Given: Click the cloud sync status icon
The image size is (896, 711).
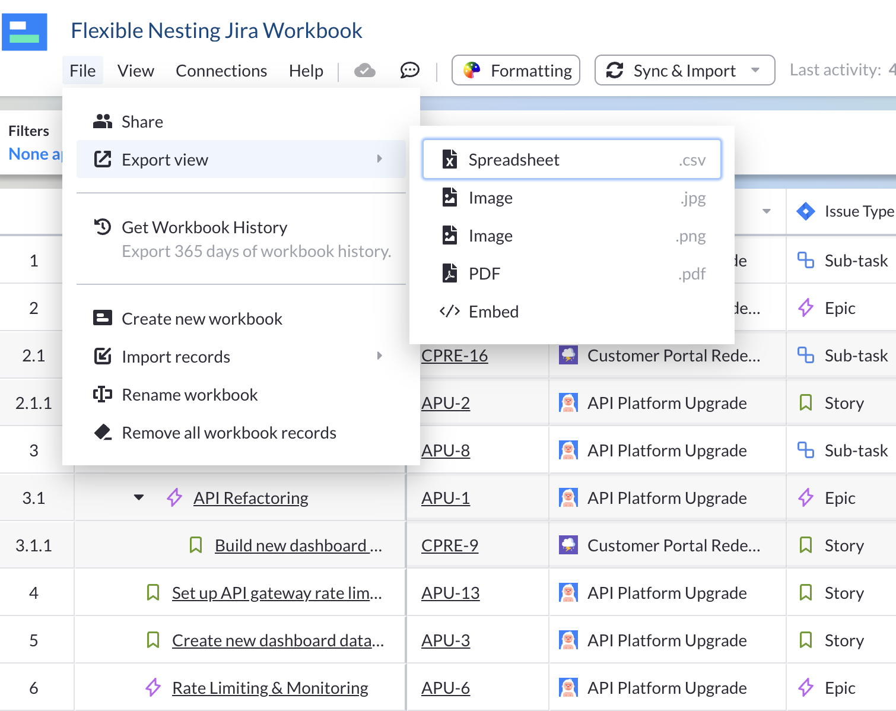Looking at the screenshot, I should 364,71.
